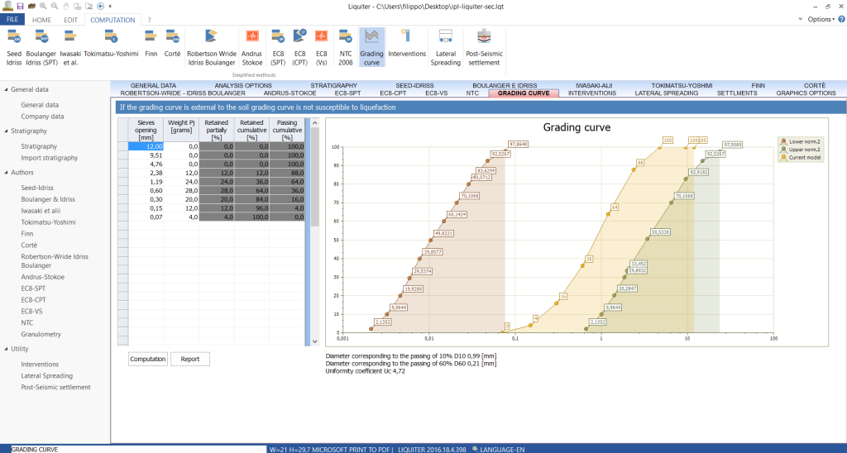Collapse the Utility tree group

click(x=5, y=349)
